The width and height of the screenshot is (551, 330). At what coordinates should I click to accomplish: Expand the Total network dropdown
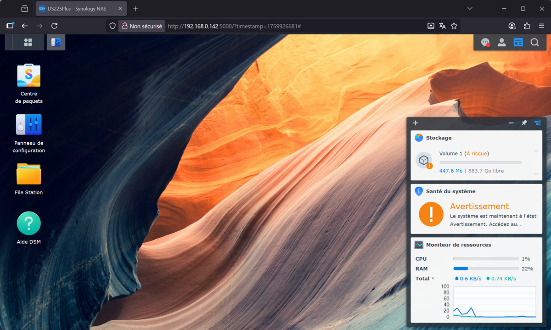tap(425, 279)
